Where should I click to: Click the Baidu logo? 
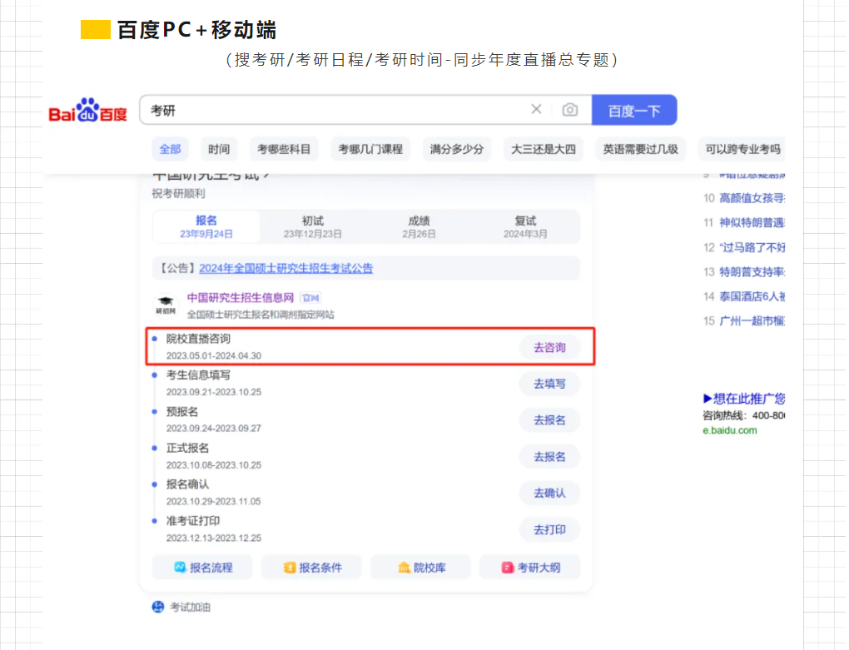pos(87,111)
